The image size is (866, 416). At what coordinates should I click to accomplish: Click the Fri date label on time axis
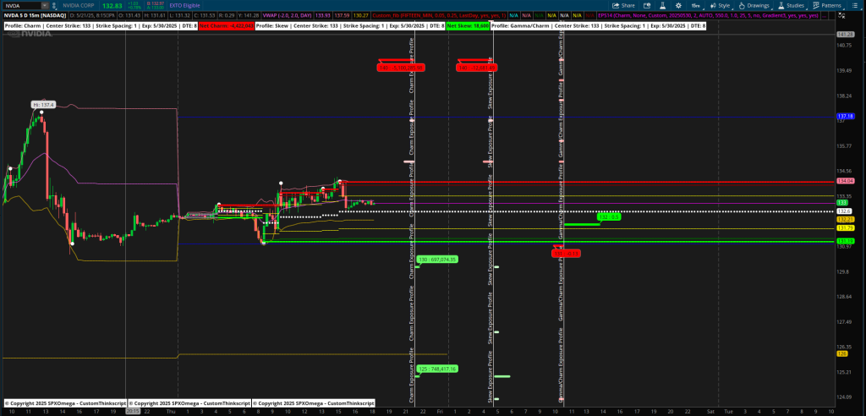click(440, 412)
